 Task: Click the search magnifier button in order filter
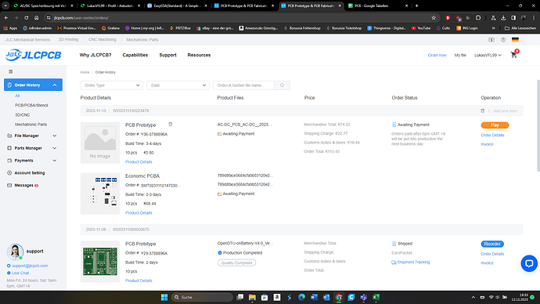coord(282,85)
